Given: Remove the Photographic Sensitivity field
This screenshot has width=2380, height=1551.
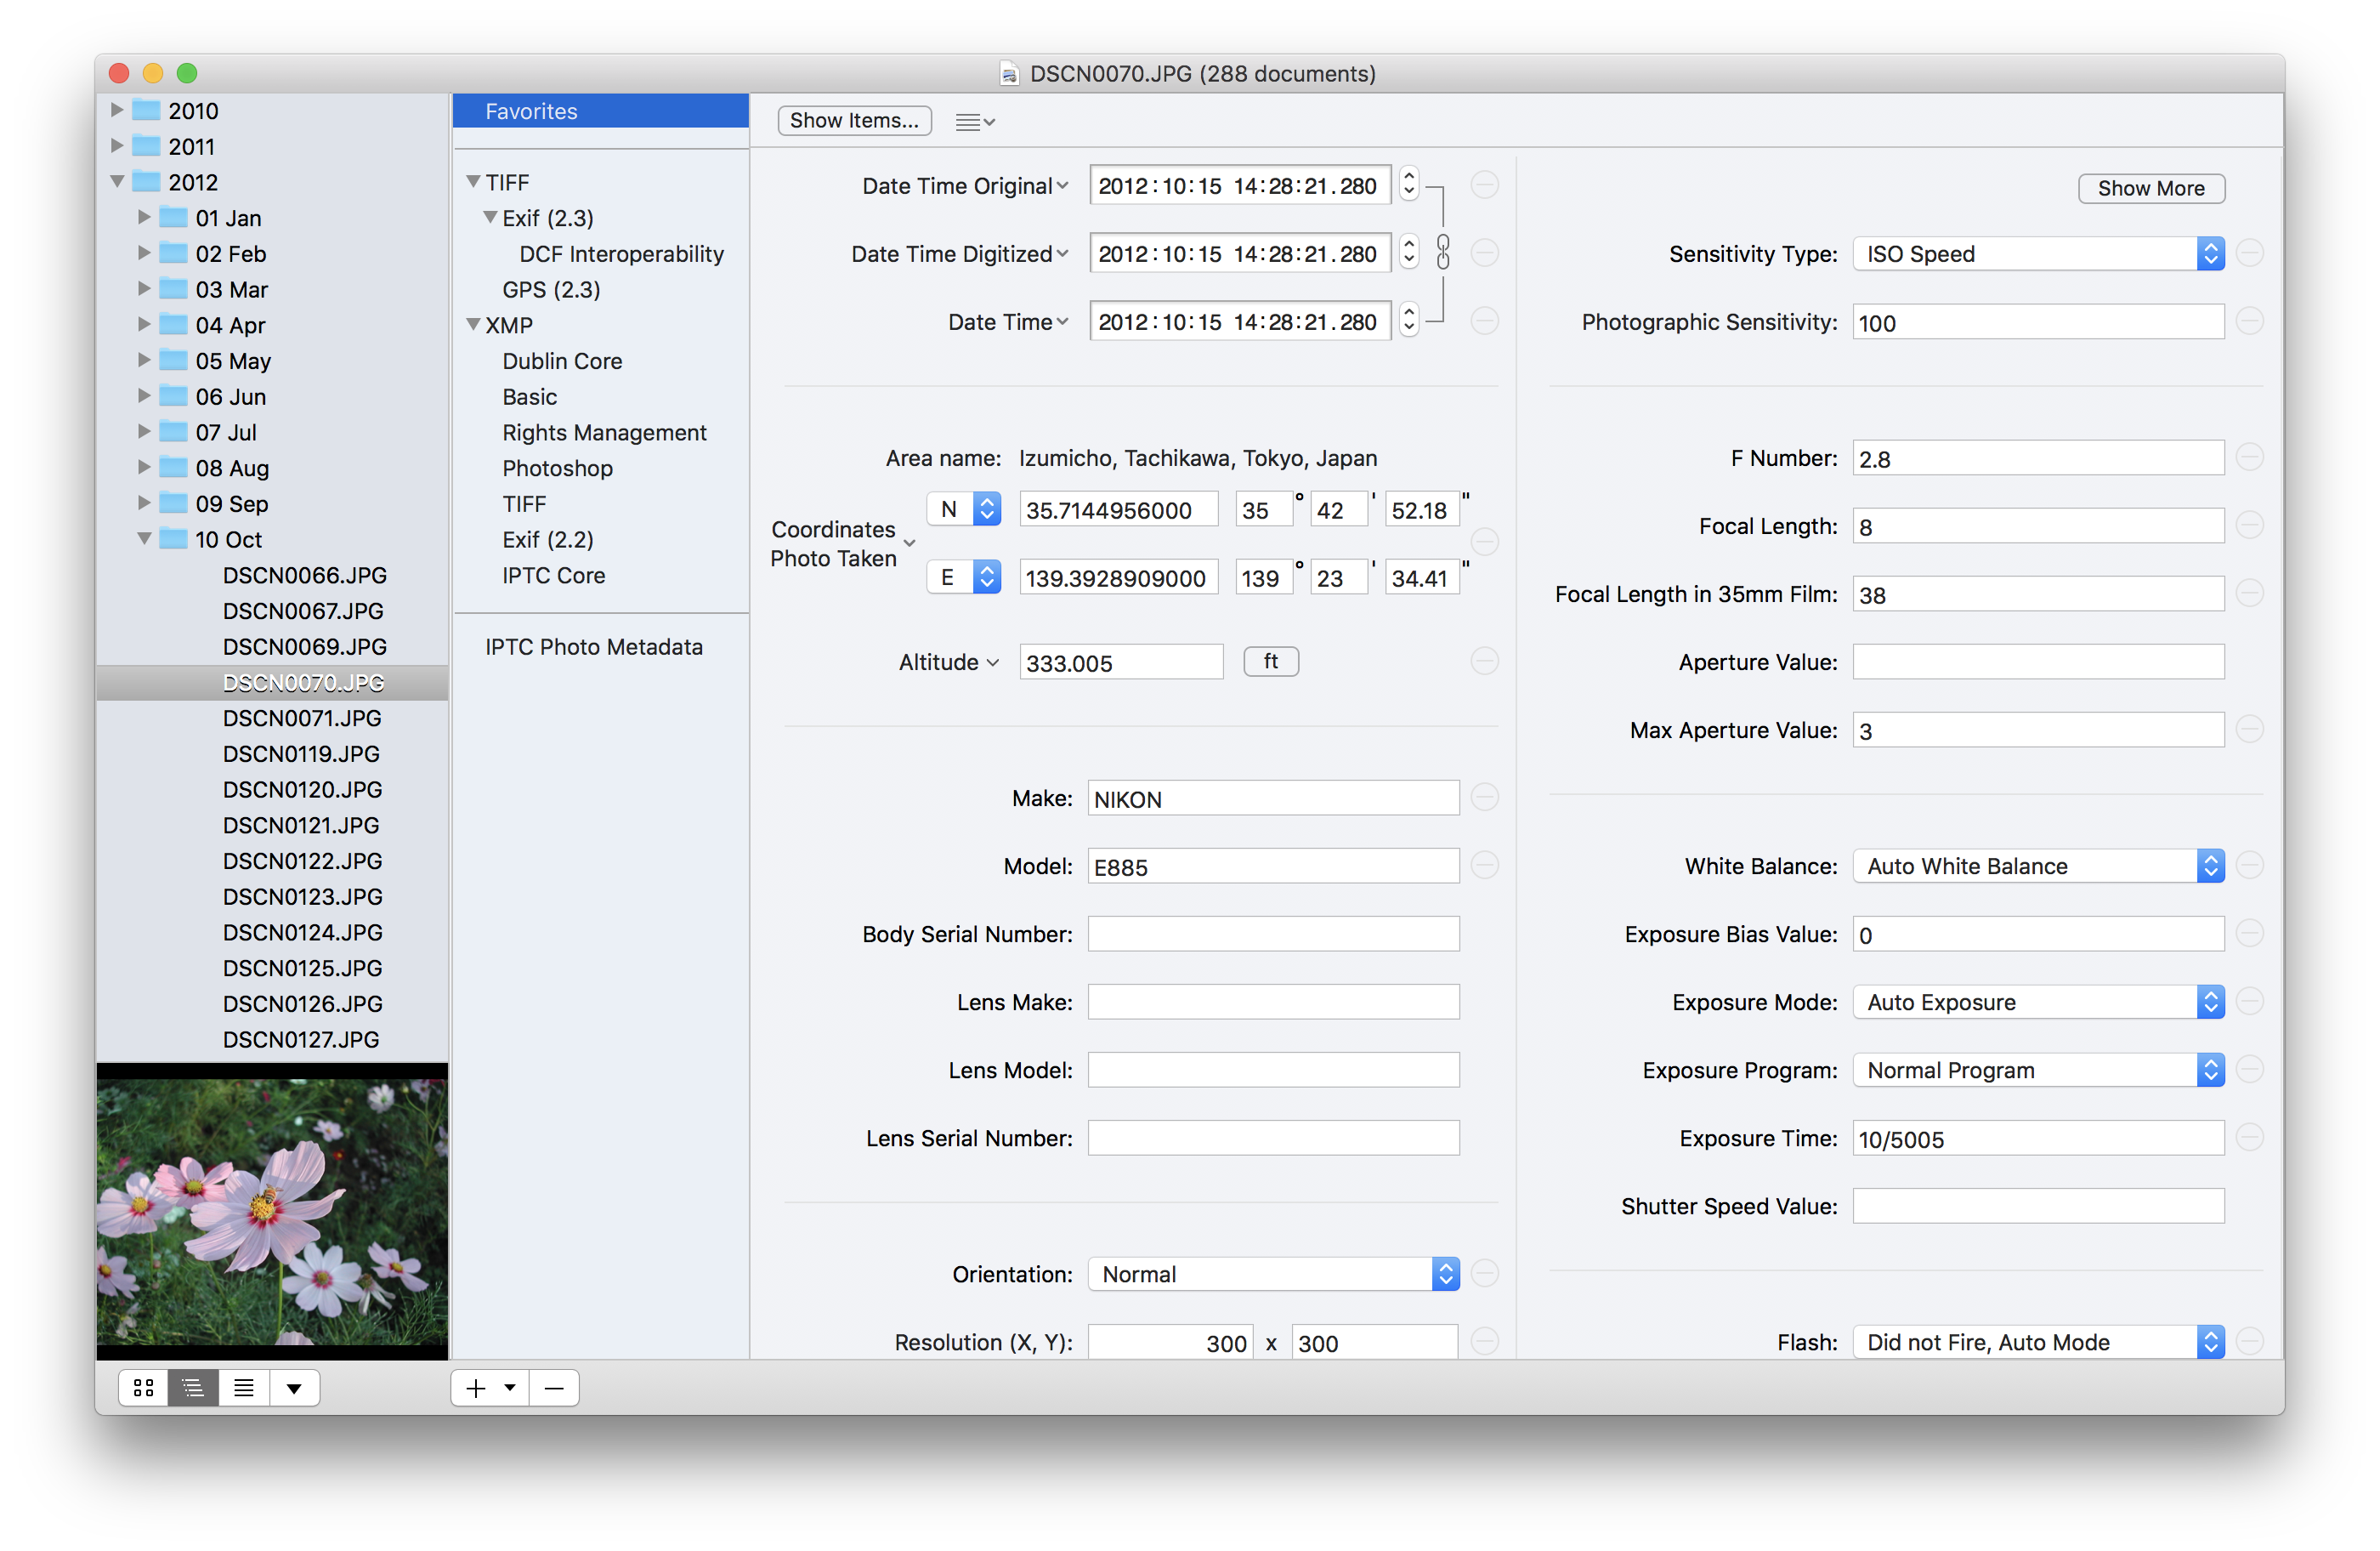Looking at the screenshot, I should click(2249, 321).
